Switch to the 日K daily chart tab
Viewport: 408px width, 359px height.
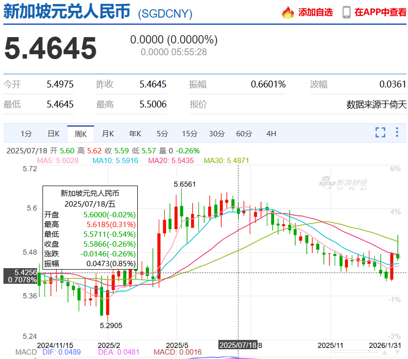[53, 134]
